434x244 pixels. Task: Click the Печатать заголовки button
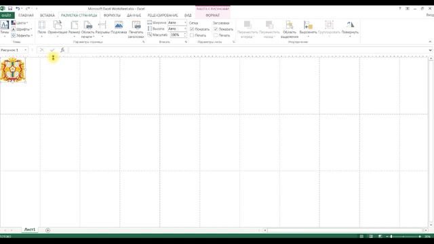[136, 29]
